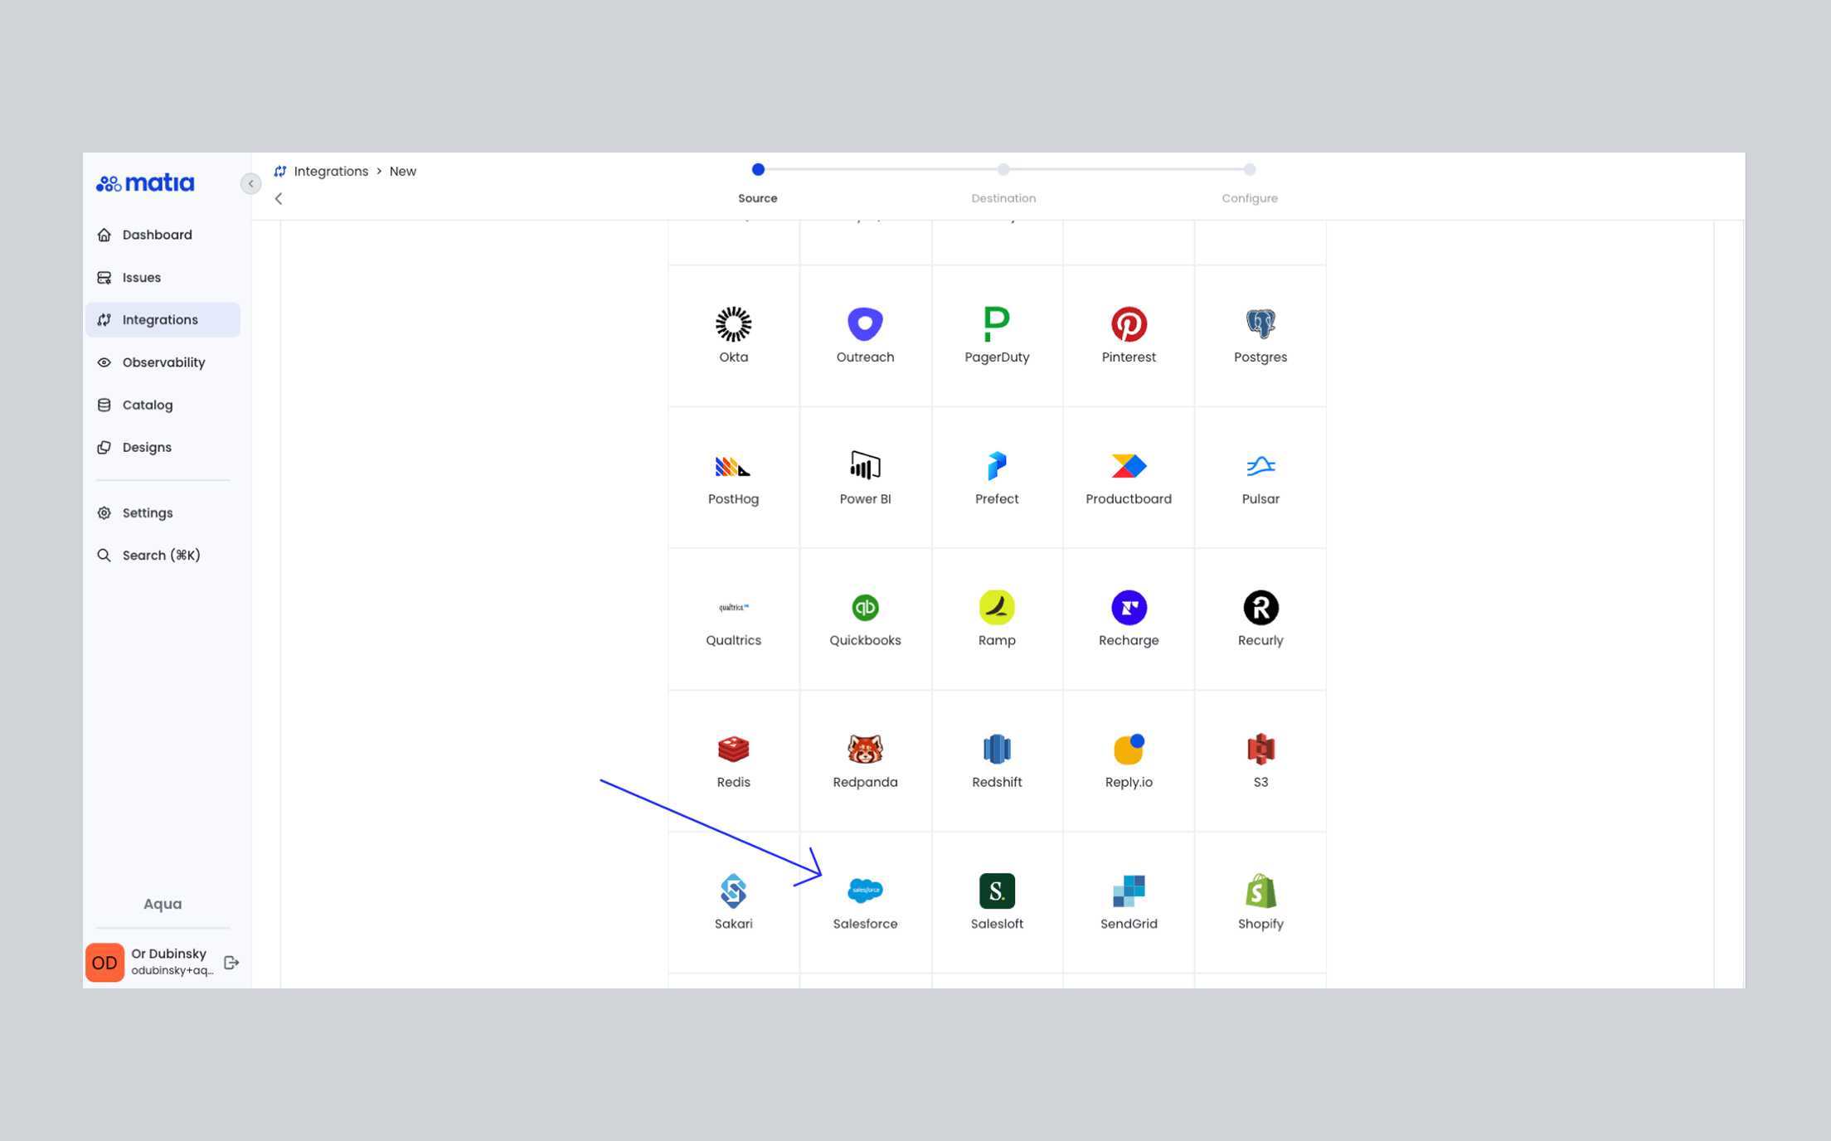Viewport: 1831px width, 1141px height.
Task: Open the Observability section
Action: (163, 362)
